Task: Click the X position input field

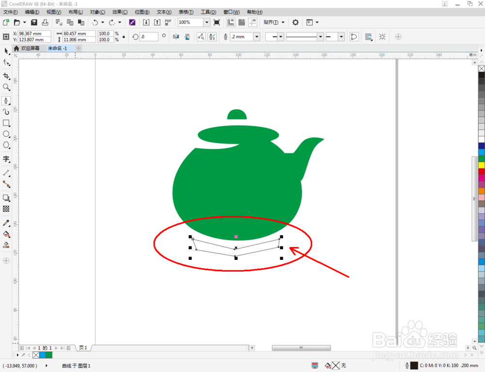Action: tap(34, 33)
